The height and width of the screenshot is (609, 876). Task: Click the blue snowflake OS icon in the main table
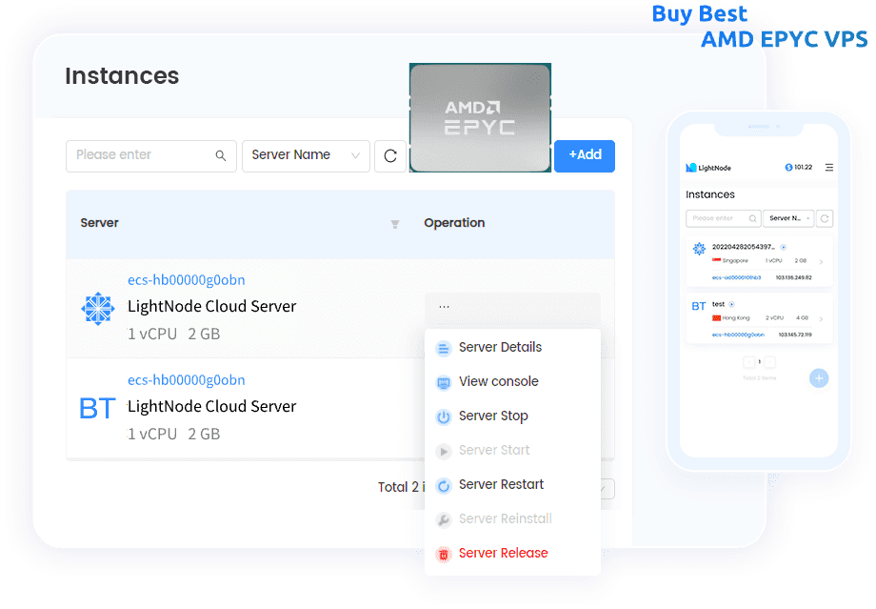[97, 308]
